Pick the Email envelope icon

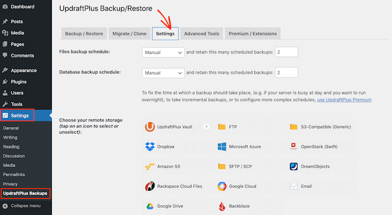[x=294, y=186]
